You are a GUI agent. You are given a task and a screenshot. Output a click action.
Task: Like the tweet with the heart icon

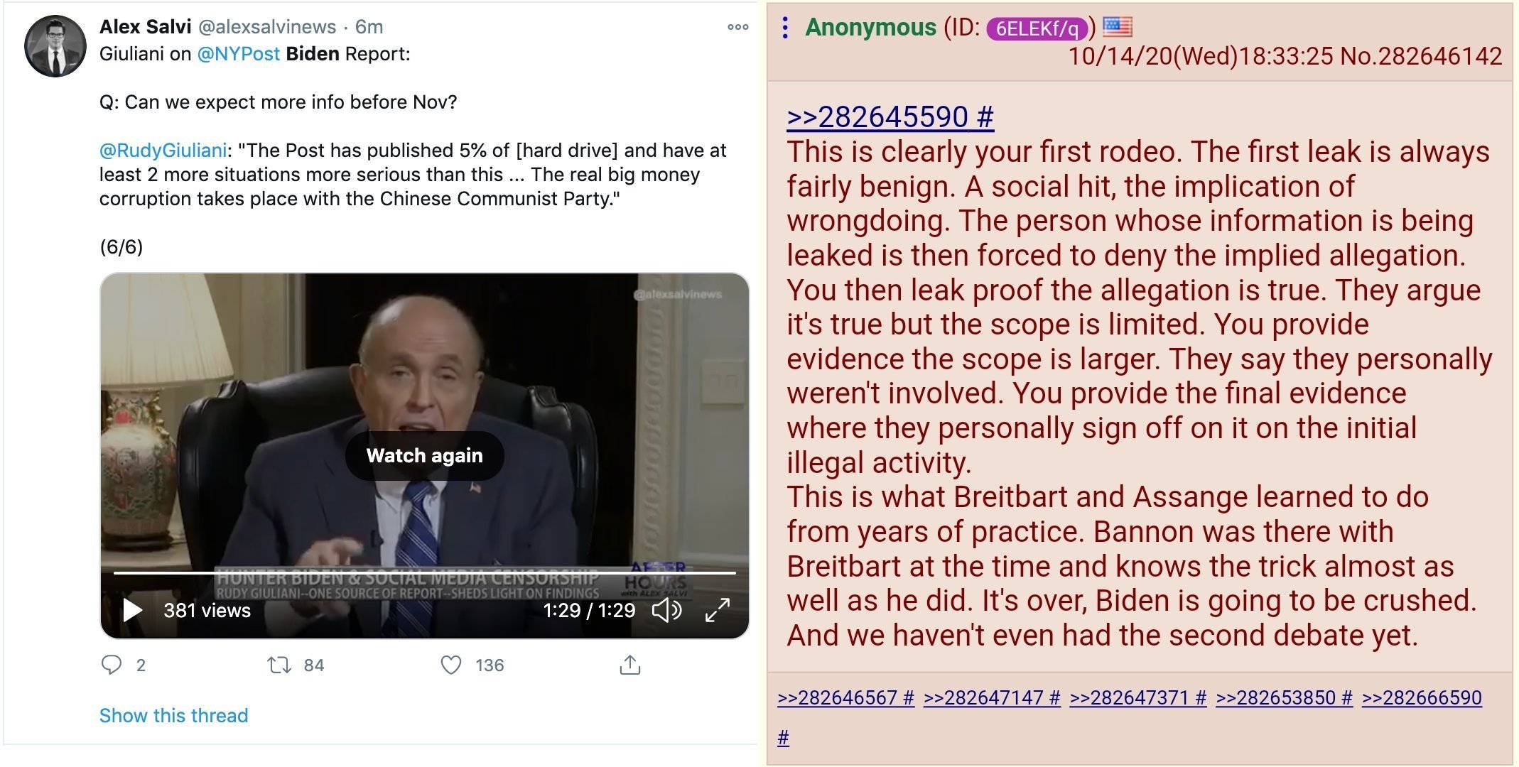pos(451,665)
